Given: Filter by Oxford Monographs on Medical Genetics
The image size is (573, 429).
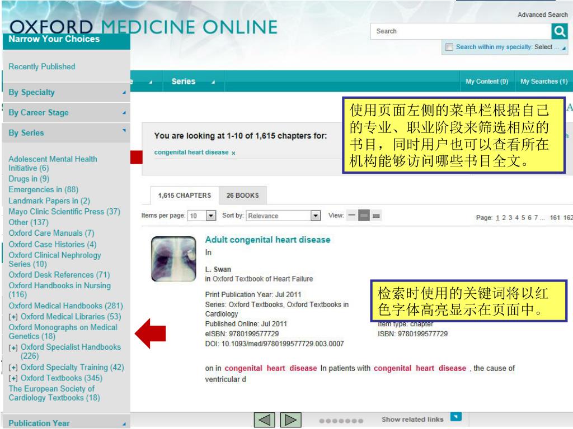Looking at the screenshot, I should pyautogui.click(x=63, y=332).
